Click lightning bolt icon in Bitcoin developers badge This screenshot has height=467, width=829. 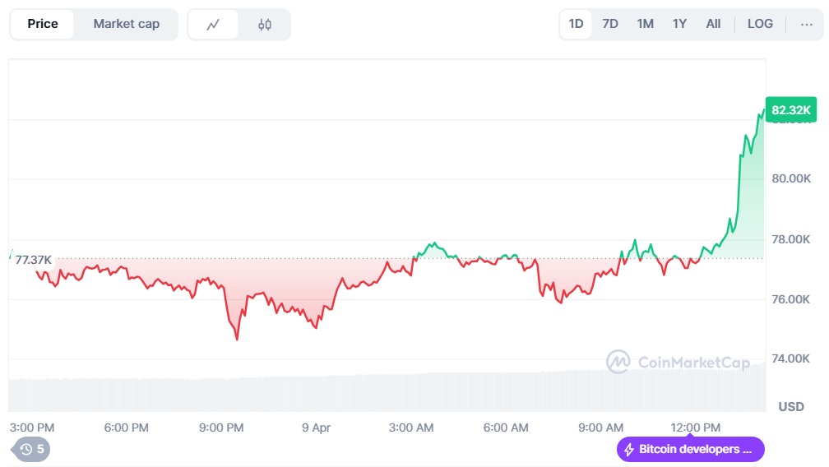[x=629, y=450]
